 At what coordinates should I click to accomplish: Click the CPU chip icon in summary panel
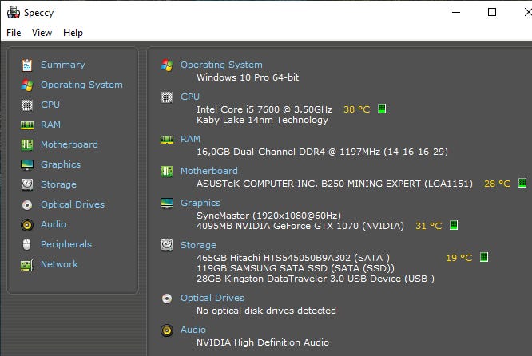pyautogui.click(x=167, y=97)
